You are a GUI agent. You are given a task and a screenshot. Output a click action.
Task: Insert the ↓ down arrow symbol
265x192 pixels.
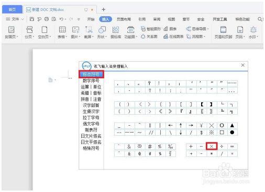(x=181, y=133)
